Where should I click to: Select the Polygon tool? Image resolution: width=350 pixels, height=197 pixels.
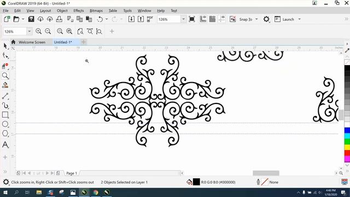click(x=5, y=134)
